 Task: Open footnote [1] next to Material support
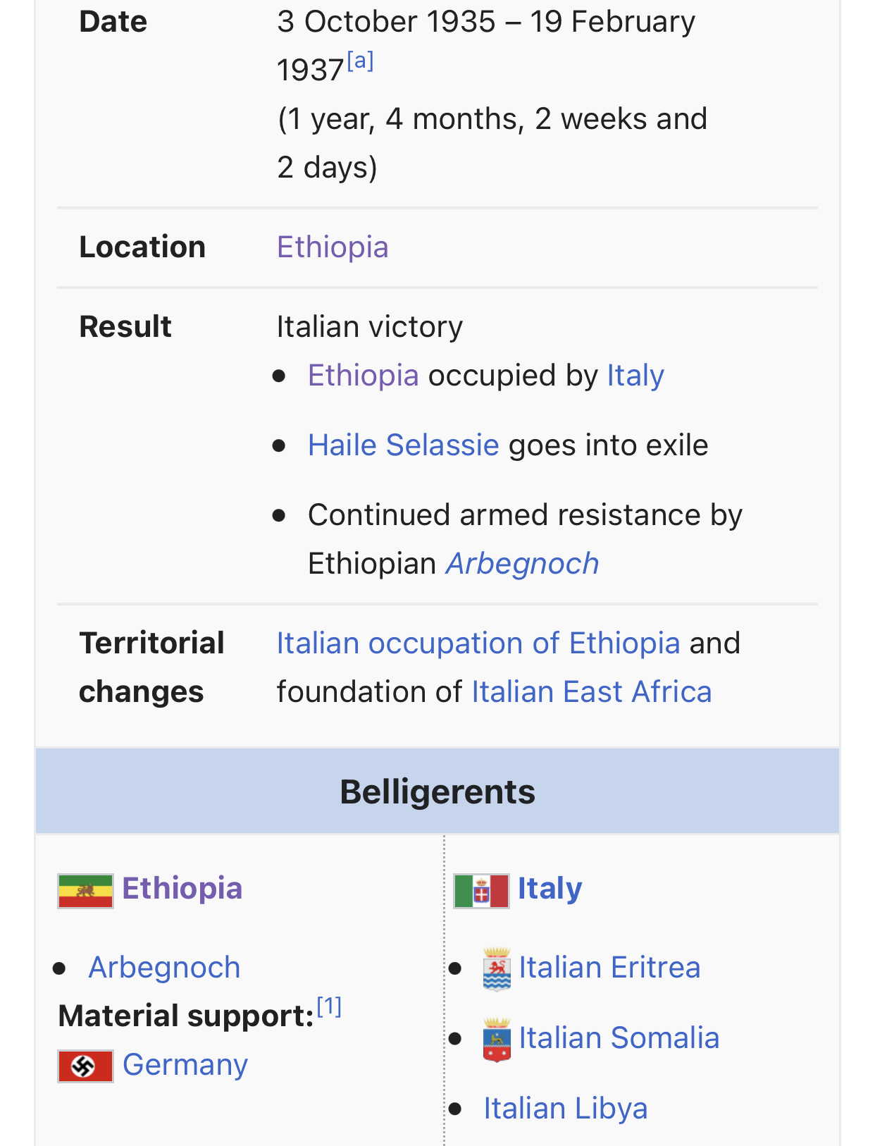(329, 1006)
